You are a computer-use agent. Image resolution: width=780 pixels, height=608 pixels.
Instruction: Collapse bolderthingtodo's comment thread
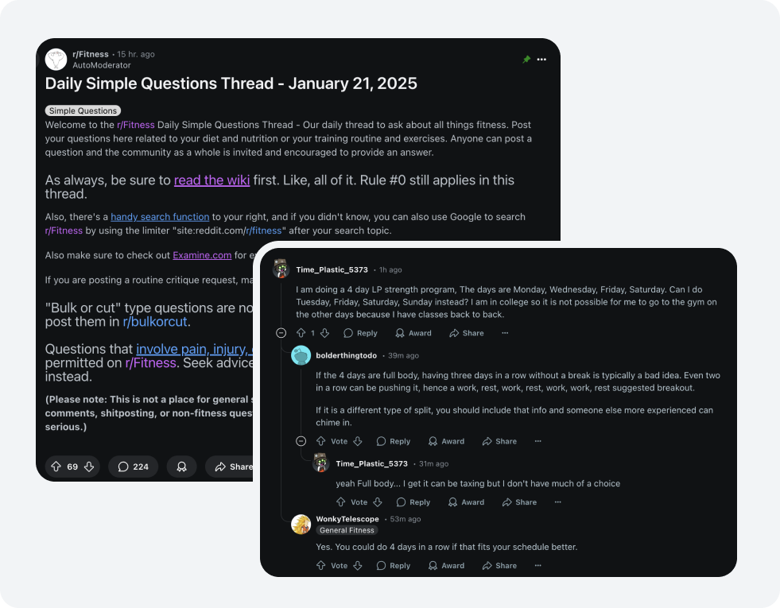(x=301, y=441)
